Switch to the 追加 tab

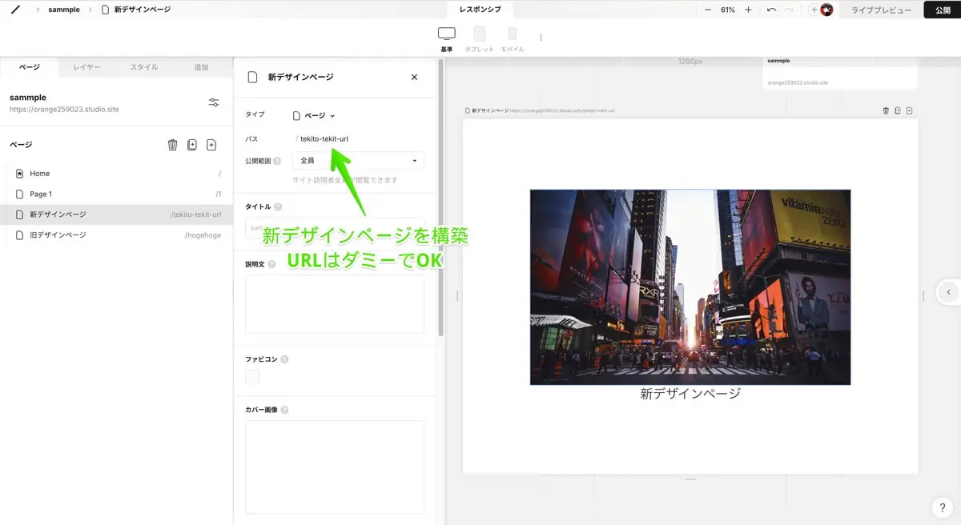click(x=201, y=67)
